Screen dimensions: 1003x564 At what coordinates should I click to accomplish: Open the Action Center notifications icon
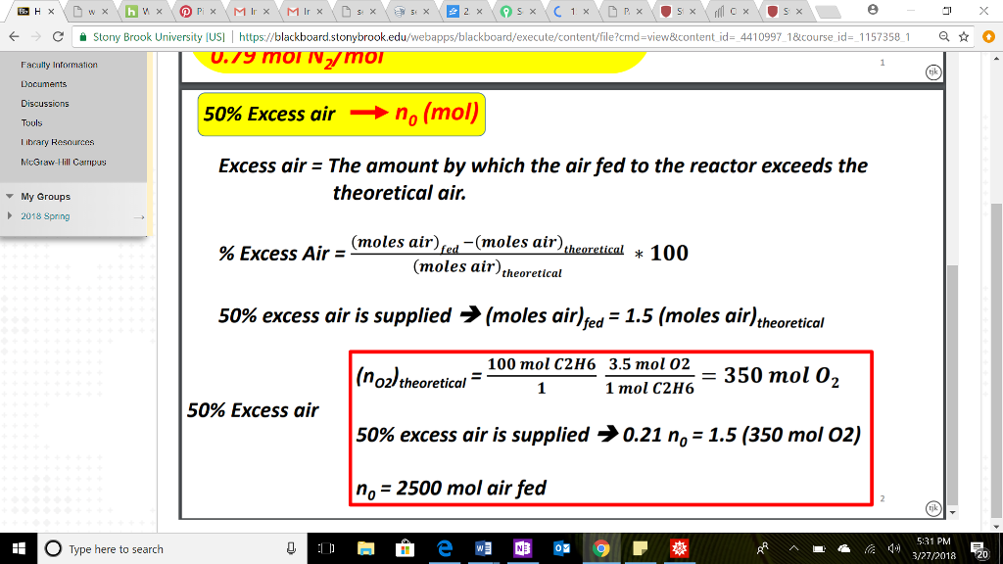point(979,549)
